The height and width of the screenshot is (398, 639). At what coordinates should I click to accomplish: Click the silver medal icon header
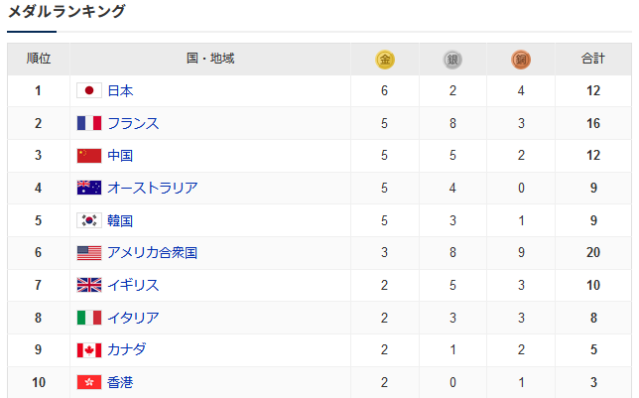click(452, 60)
